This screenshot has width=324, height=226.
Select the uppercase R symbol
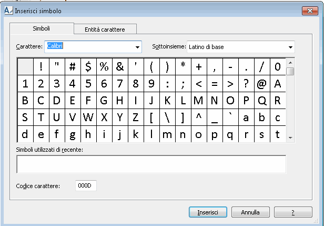click(278, 101)
